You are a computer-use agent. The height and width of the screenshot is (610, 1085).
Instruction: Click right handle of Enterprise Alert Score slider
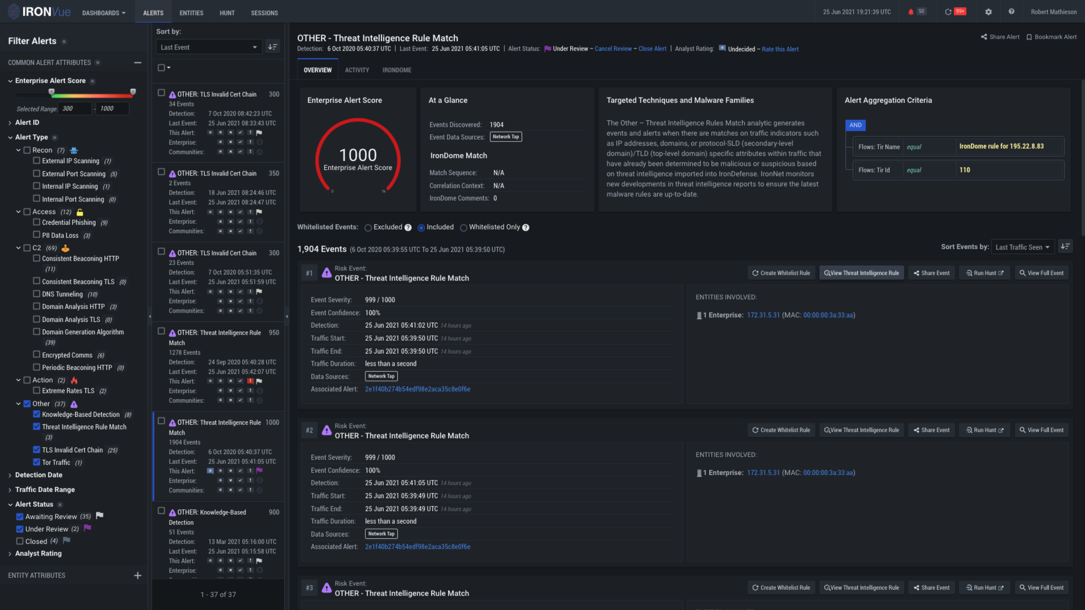coord(133,92)
